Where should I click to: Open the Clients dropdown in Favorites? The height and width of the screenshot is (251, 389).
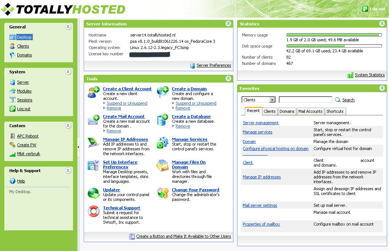click(272, 100)
